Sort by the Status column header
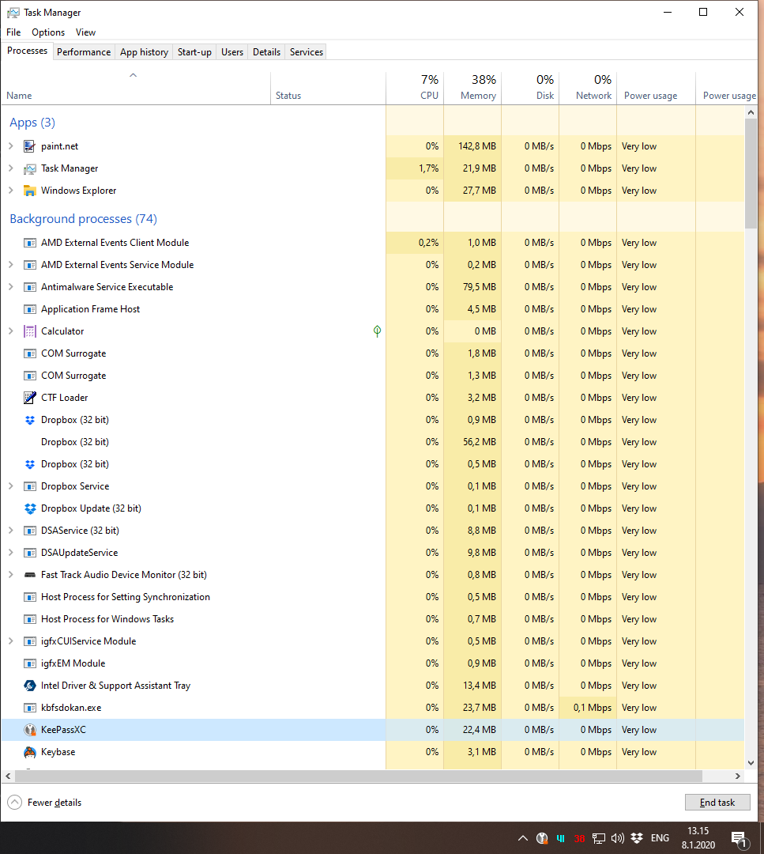The height and width of the screenshot is (854, 764). pos(328,88)
